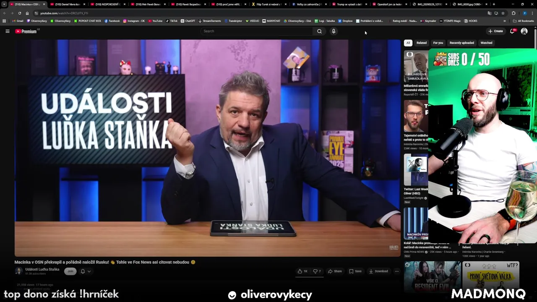
Task: Open the První světová válka thumbnail
Action: 491,277
